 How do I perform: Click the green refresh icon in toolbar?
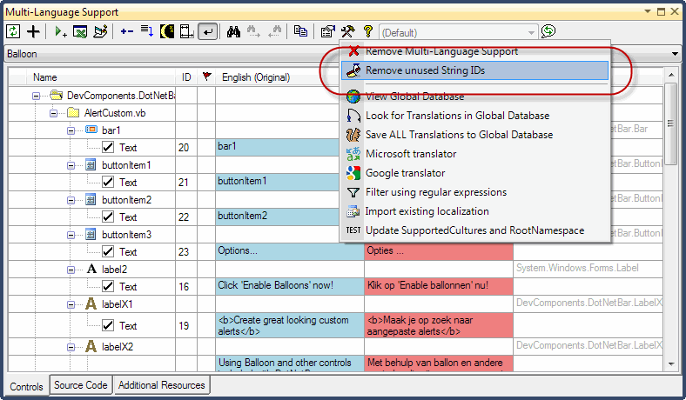(x=14, y=31)
